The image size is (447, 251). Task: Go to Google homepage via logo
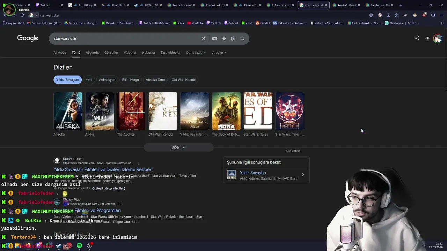tap(28, 38)
